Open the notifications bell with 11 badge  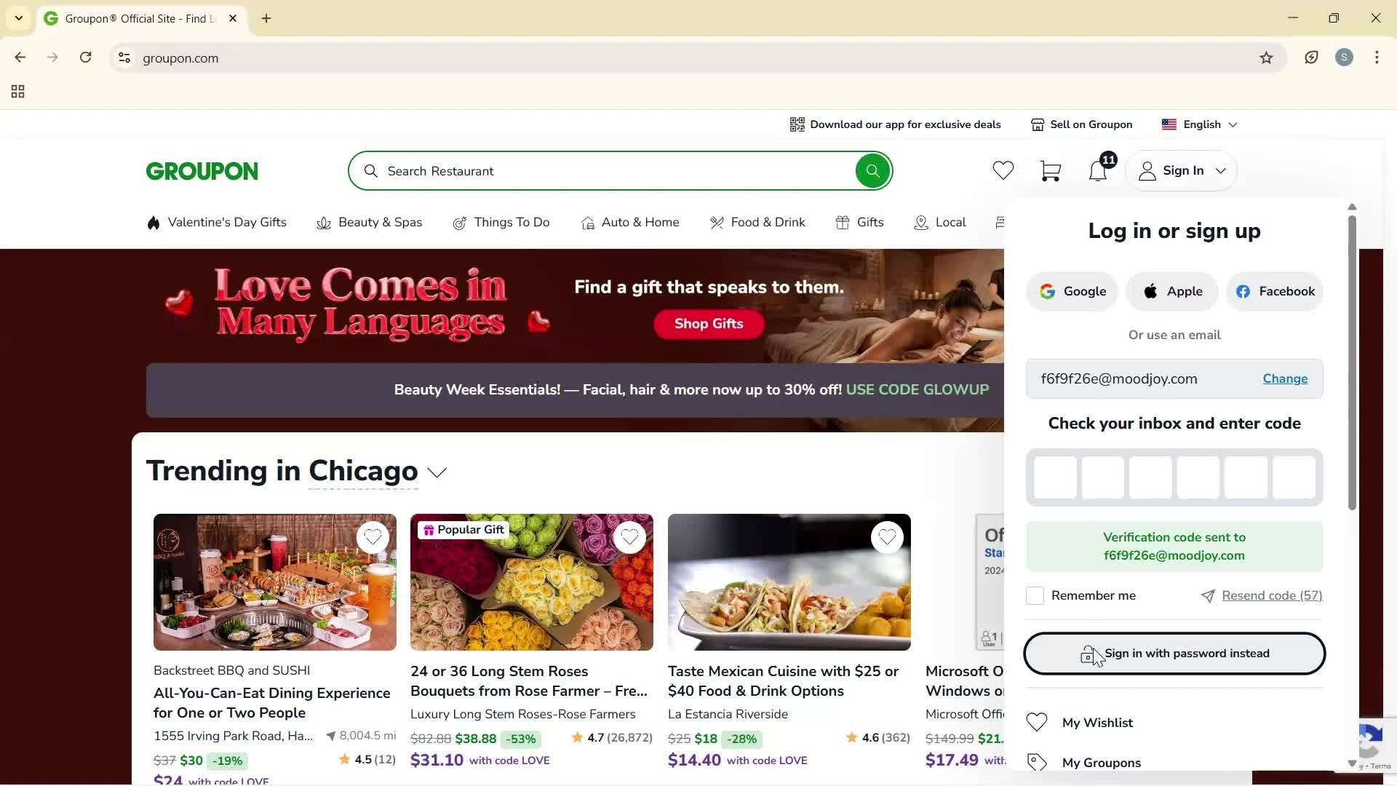point(1098,171)
